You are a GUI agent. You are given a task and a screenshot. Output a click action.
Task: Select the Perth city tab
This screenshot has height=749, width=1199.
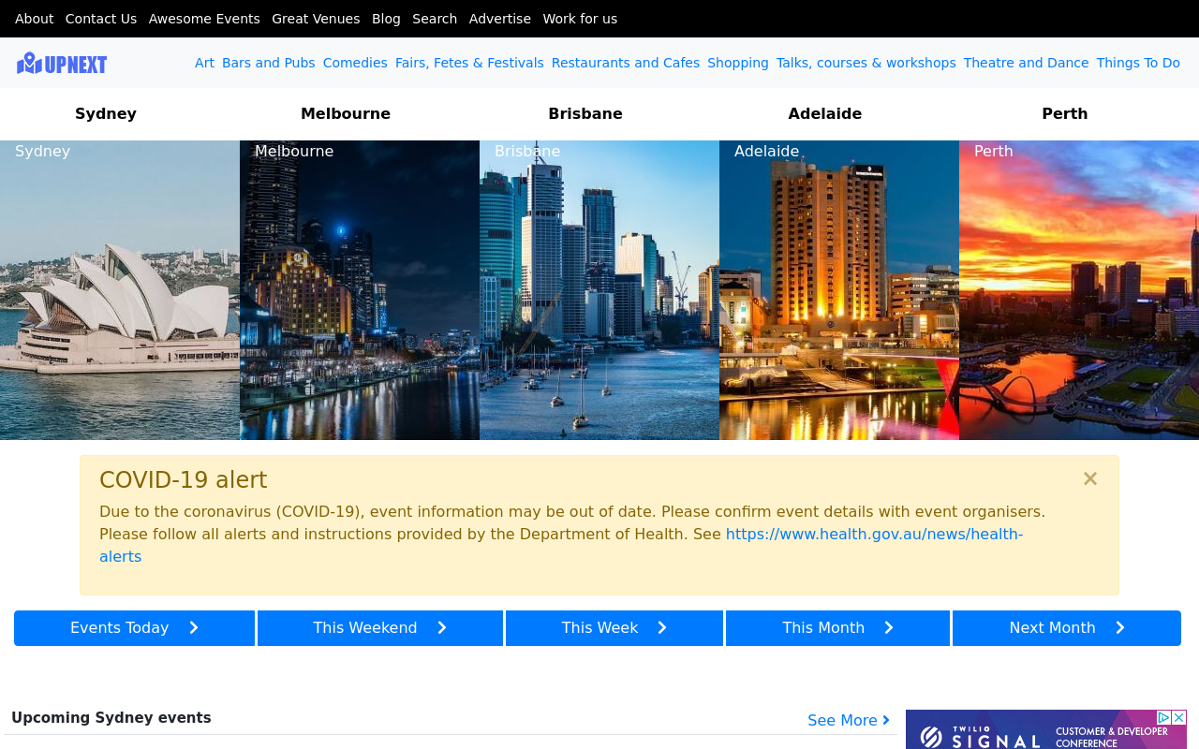pos(1065,114)
